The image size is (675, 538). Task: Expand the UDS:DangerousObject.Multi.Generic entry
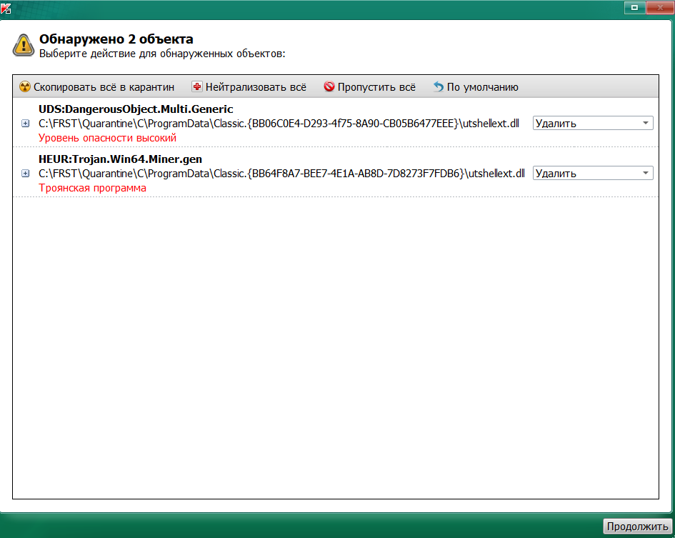(26, 124)
